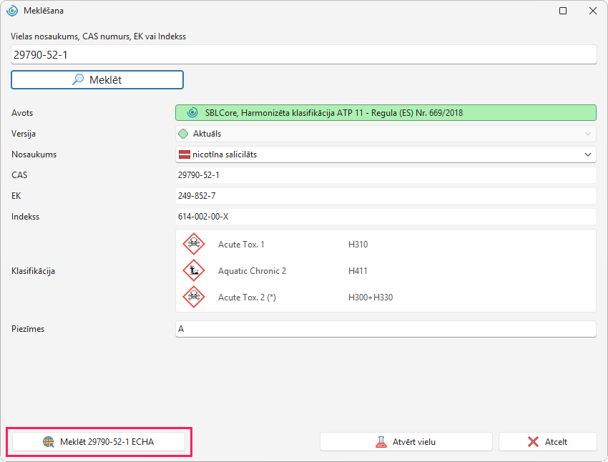The image size is (608, 462).
Task: Click the red X icon on Atcelt
Action: point(533,442)
